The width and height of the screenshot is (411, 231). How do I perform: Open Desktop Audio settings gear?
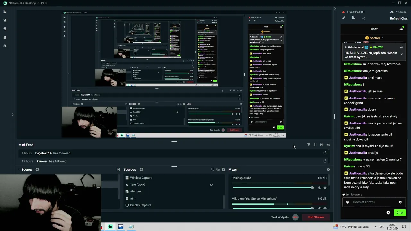coord(325,188)
